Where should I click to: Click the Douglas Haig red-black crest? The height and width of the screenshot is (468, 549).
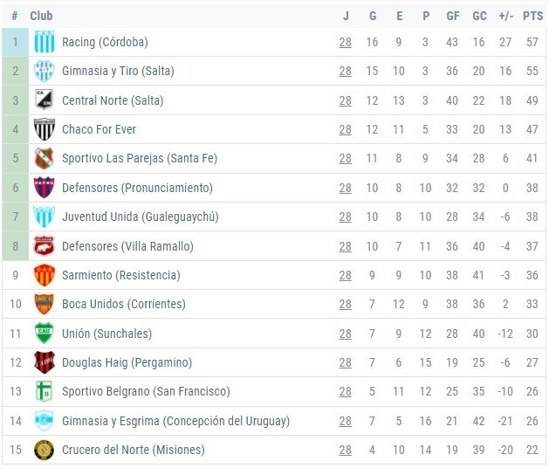pyautogui.click(x=45, y=362)
